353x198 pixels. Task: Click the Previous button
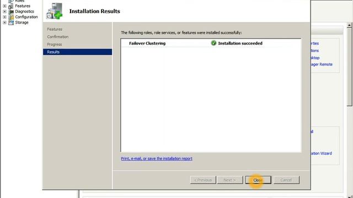[203, 180]
